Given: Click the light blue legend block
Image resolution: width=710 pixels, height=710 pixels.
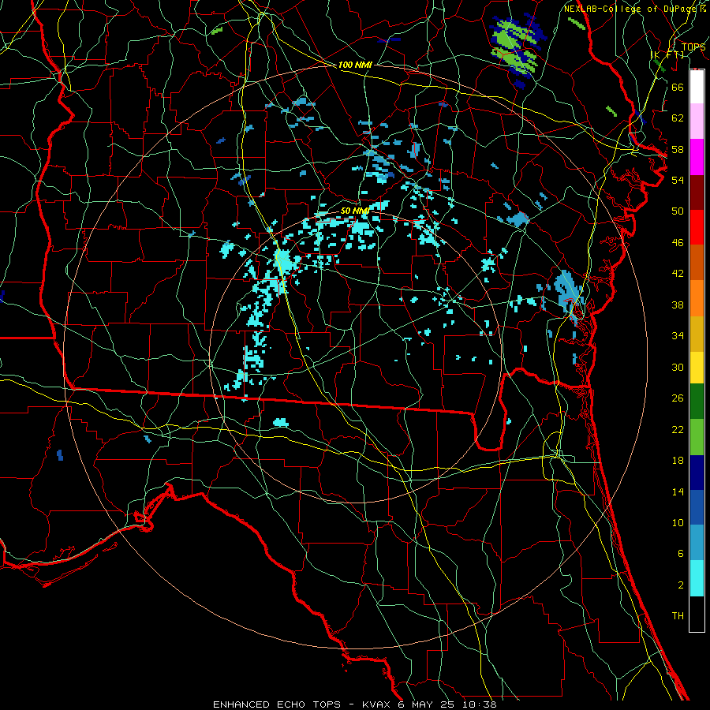Looking at the screenshot, I should [x=697, y=543].
